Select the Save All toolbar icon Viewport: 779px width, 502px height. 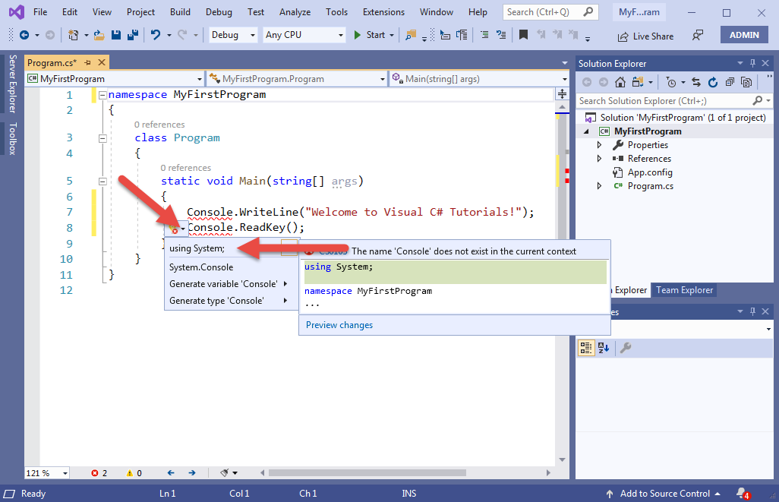pyautogui.click(x=131, y=35)
